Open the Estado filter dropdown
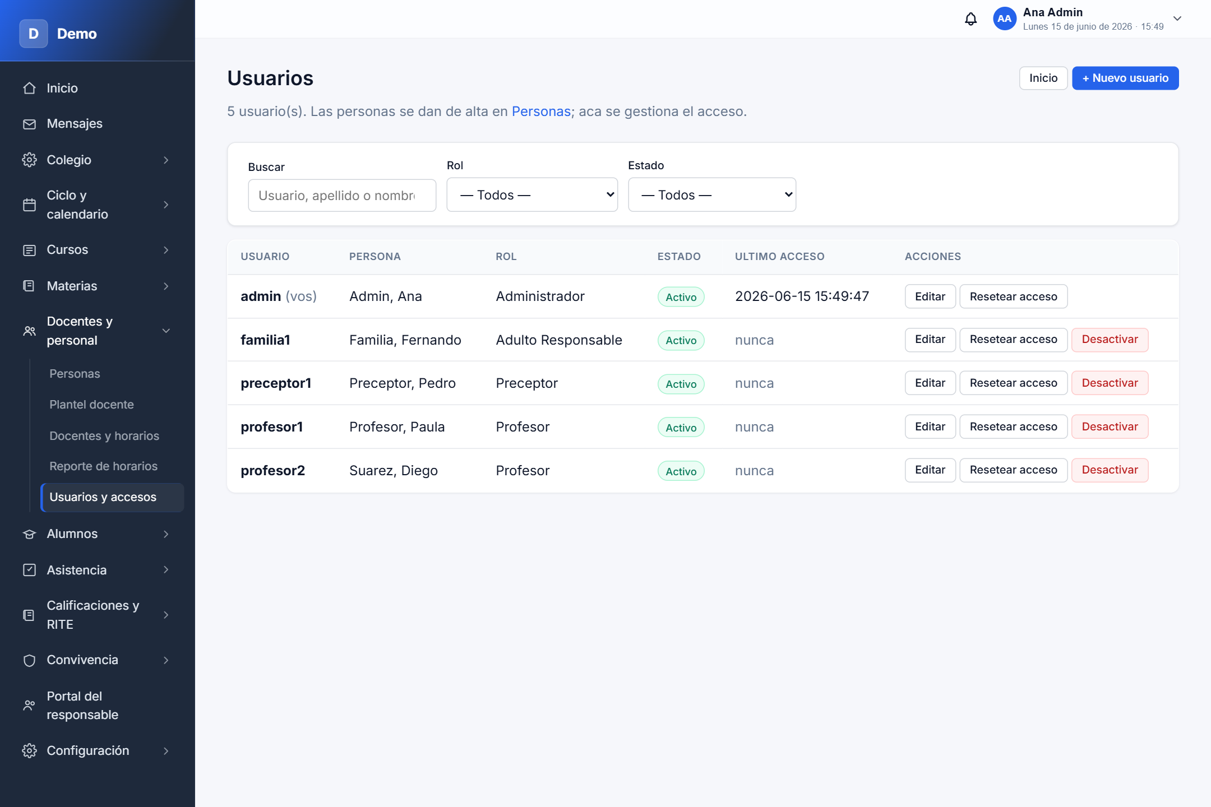The width and height of the screenshot is (1211, 807). 712,195
